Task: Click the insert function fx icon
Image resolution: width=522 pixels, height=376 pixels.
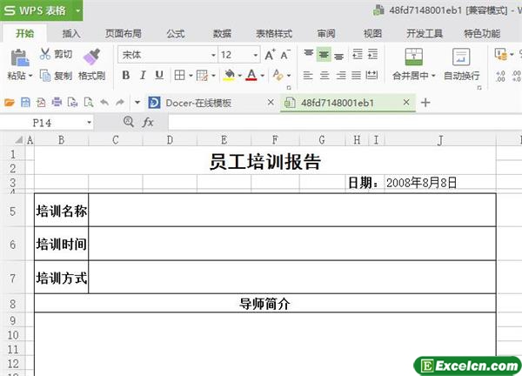Action: pyautogui.click(x=148, y=123)
